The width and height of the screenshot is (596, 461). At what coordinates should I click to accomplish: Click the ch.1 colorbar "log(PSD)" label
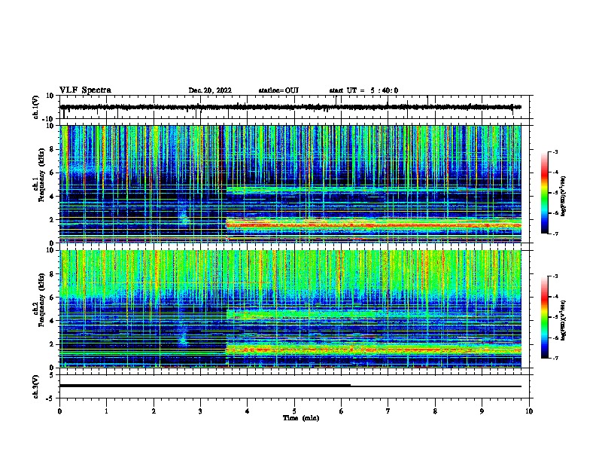pos(563,196)
